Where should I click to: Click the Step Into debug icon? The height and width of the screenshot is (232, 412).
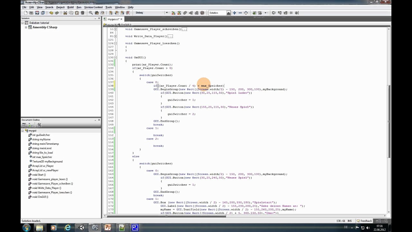coord(279,13)
